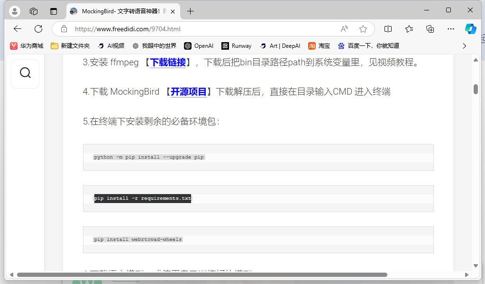
Task: Click the scroll right arrow
Action: 467,275
